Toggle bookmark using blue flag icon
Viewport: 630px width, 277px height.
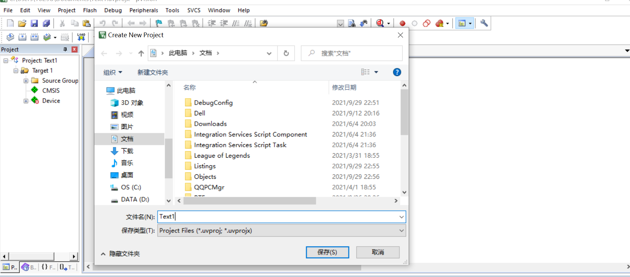159,23
